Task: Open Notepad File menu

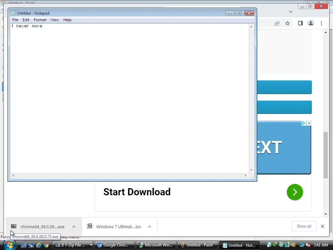Action: [15, 20]
